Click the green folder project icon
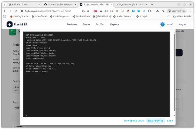The width and height of the screenshot is (195, 129). pos(12,32)
